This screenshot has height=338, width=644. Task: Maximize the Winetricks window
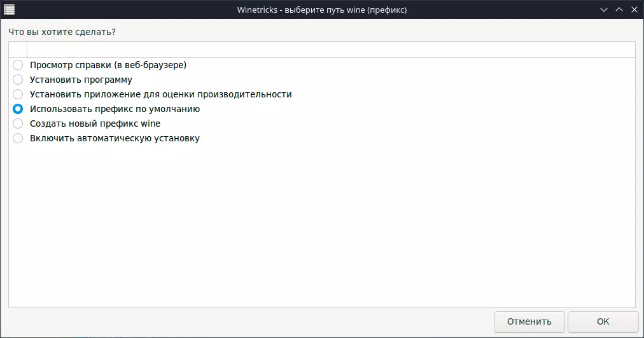pyautogui.click(x=619, y=10)
